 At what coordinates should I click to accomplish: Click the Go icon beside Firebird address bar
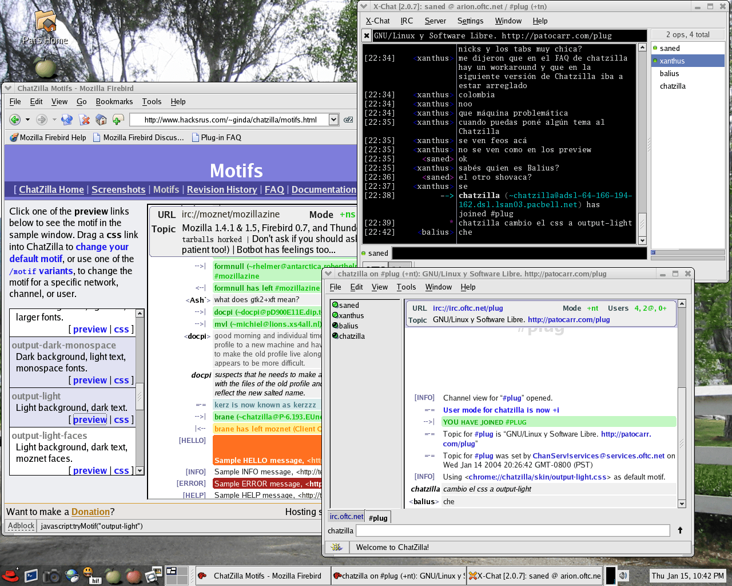tap(348, 120)
